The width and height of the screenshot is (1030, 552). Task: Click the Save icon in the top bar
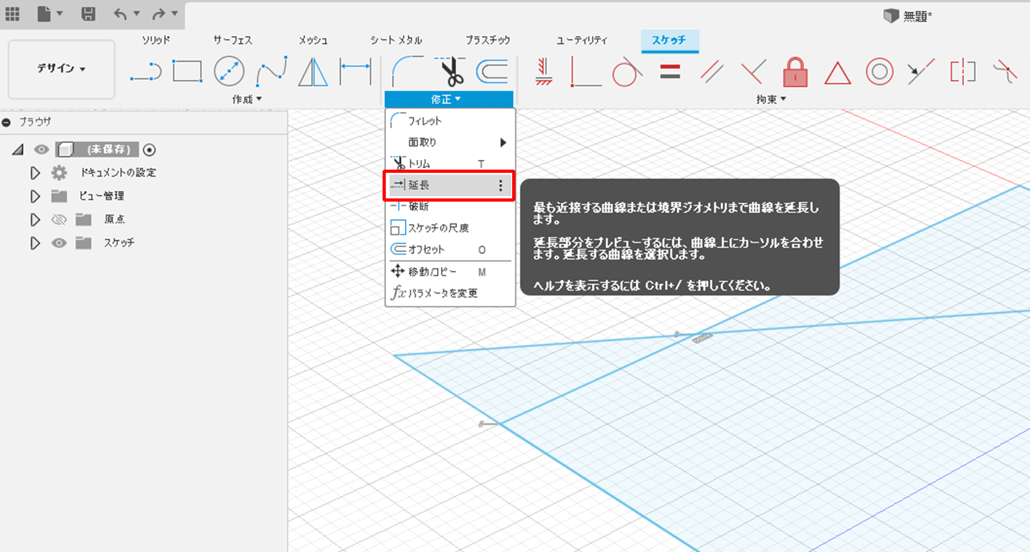(88, 14)
